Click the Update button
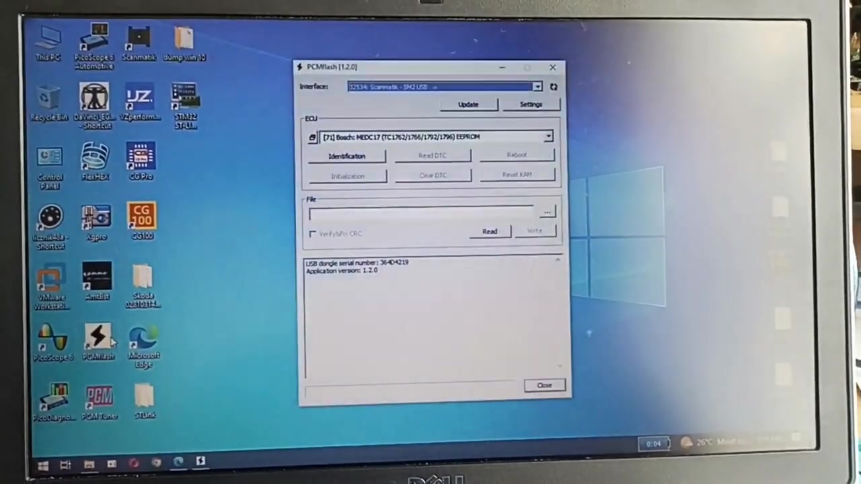This screenshot has width=861, height=484. pos(468,105)
